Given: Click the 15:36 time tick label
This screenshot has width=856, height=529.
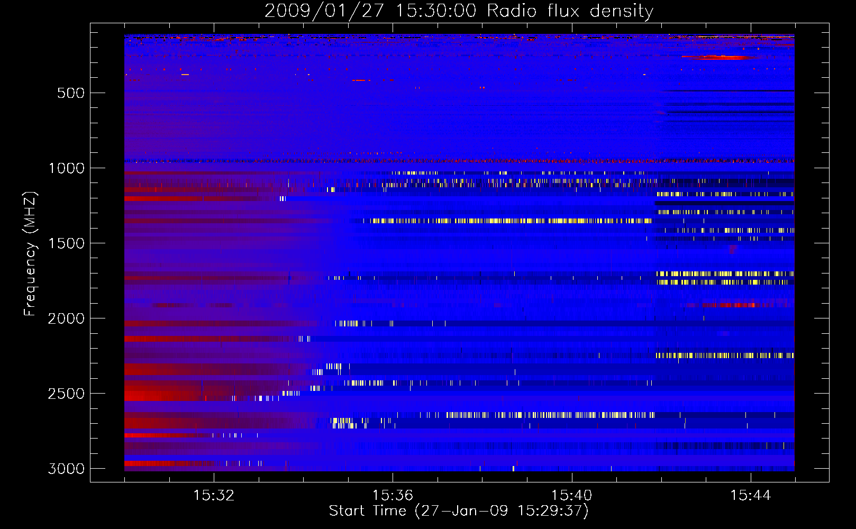Looking at the screenshot, I should tap(393, 495).
